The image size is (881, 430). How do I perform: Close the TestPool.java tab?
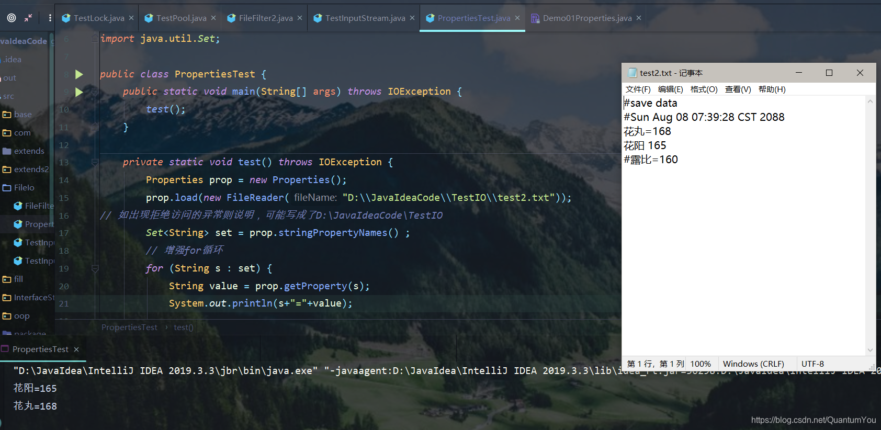pyautogui.click(x=213, y=18)
